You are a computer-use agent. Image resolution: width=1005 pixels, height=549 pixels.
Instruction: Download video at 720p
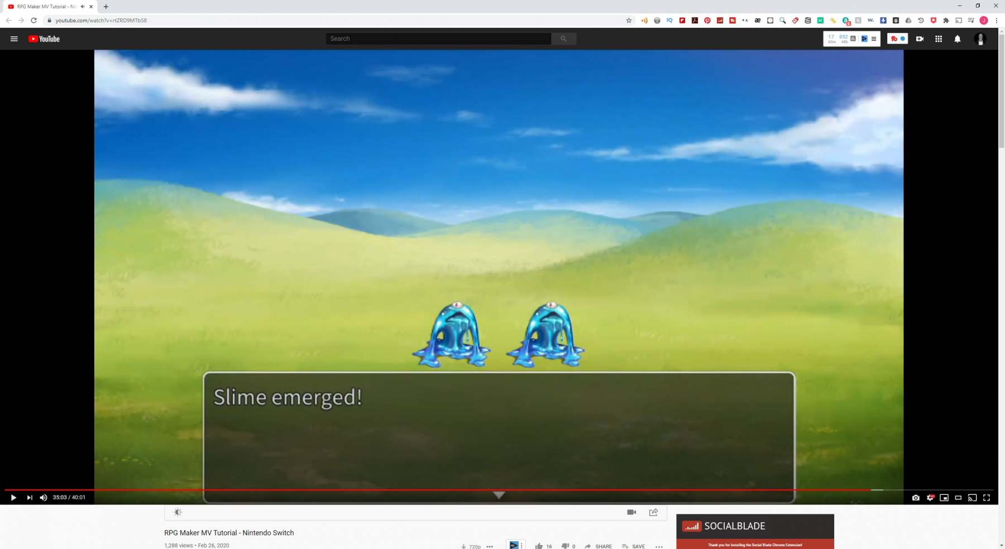pos(471,546)
